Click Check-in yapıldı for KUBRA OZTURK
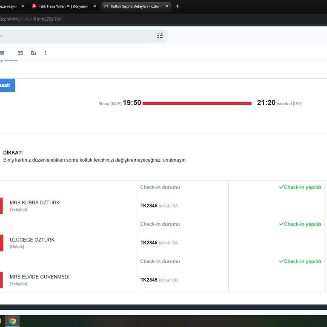 [x=300, y=187]
